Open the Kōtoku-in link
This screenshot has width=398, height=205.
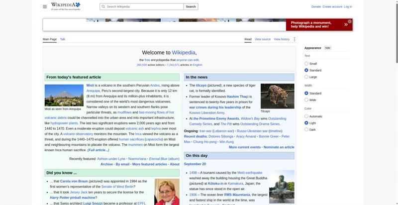pyautogui.click(x=216, y=184)
